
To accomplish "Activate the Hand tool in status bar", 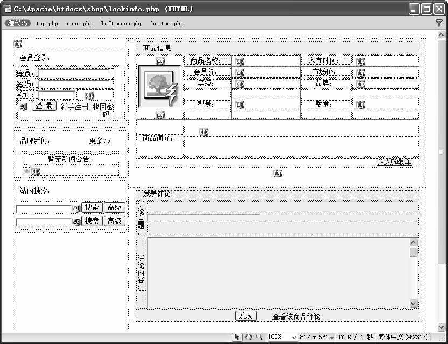I will click(248, 337).
